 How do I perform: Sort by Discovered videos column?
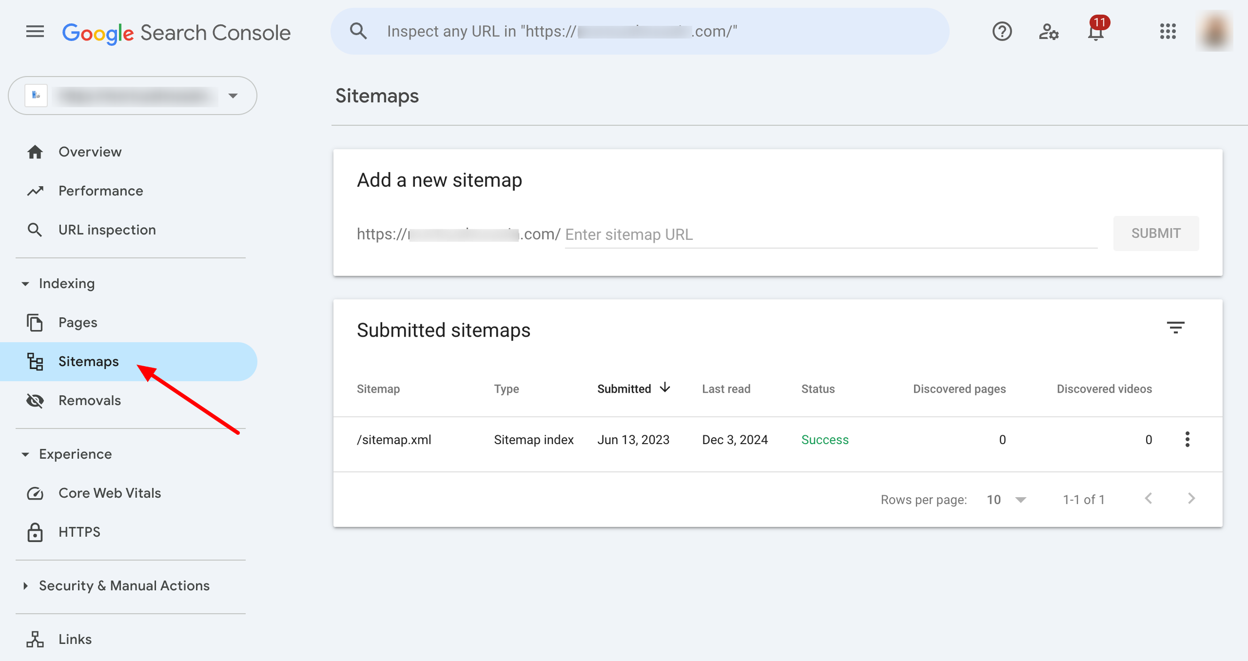coord(1104,389)
